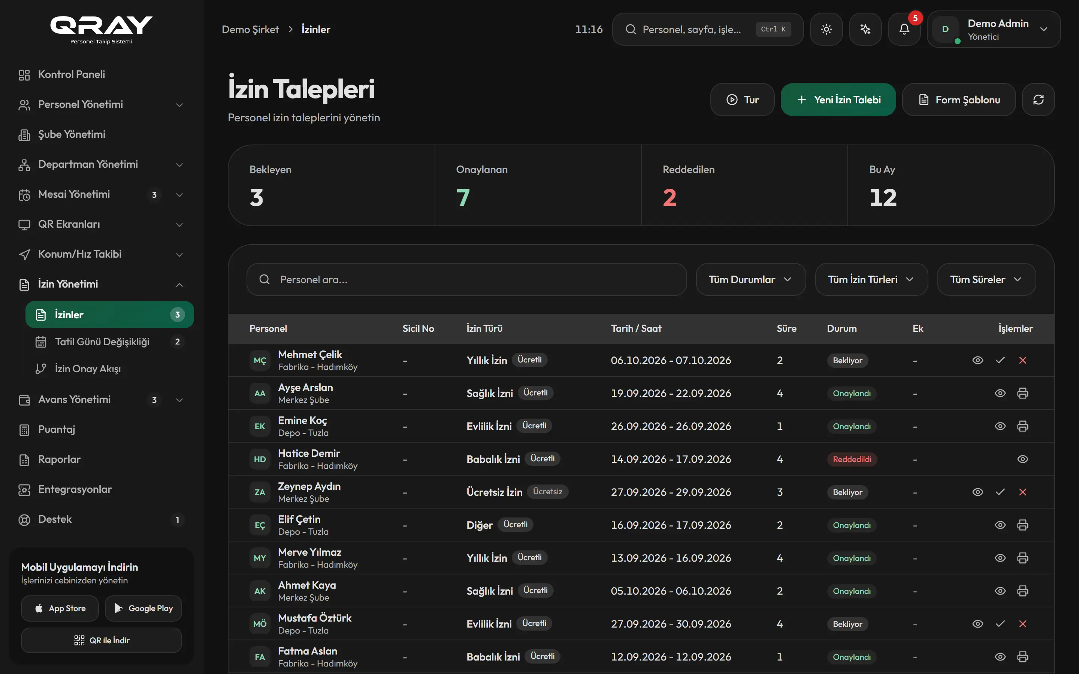This screenshot has height=674, width=1079.
Task: Click the refresh icon button beside Form Şablonu
Action: (1039, 99)
